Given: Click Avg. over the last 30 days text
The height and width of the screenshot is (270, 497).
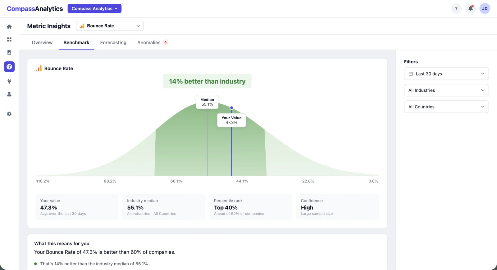Looking at the screenshot, I should 63,214.
